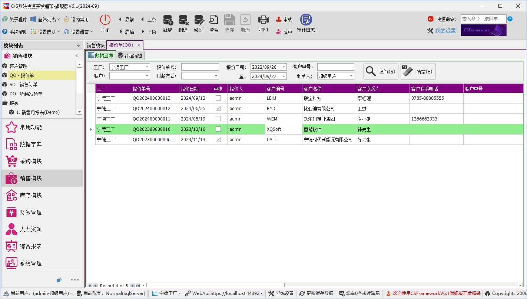
Task: Click 查询(S) search button
Action: [381, 72]
